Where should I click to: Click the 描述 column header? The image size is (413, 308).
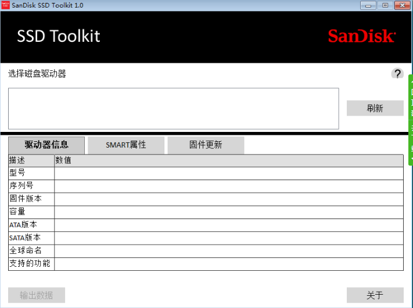[31, 160]
